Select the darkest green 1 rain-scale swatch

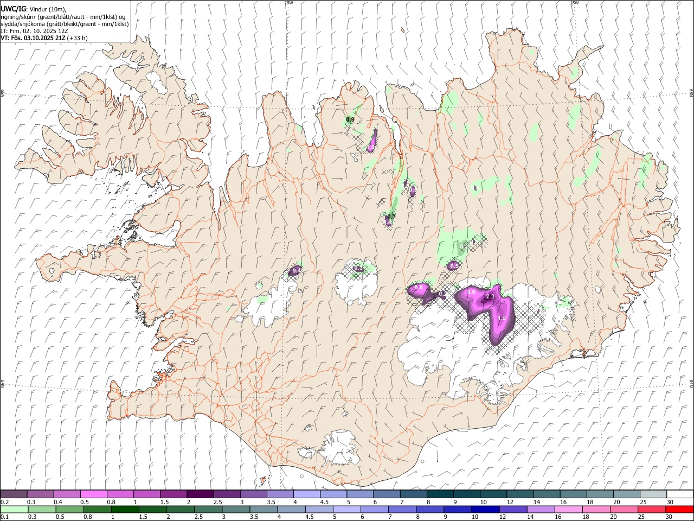pos(125,509)
